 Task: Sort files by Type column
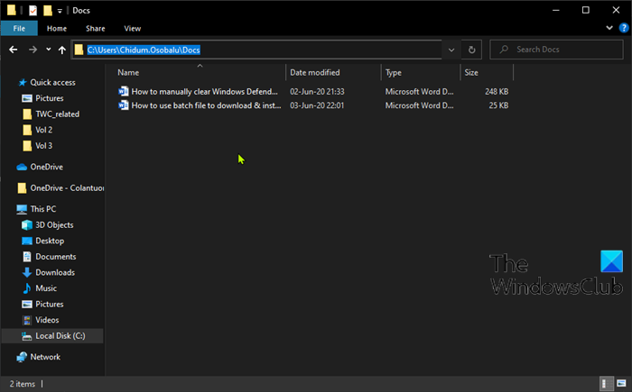pos(394,72)
